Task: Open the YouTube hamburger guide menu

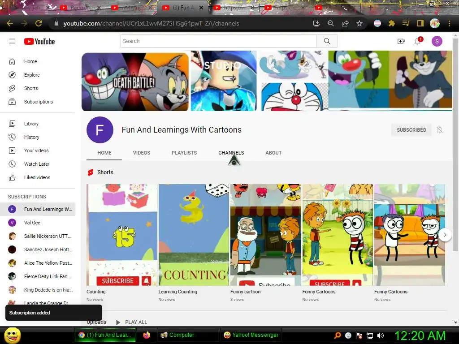Action: (12, 41)
